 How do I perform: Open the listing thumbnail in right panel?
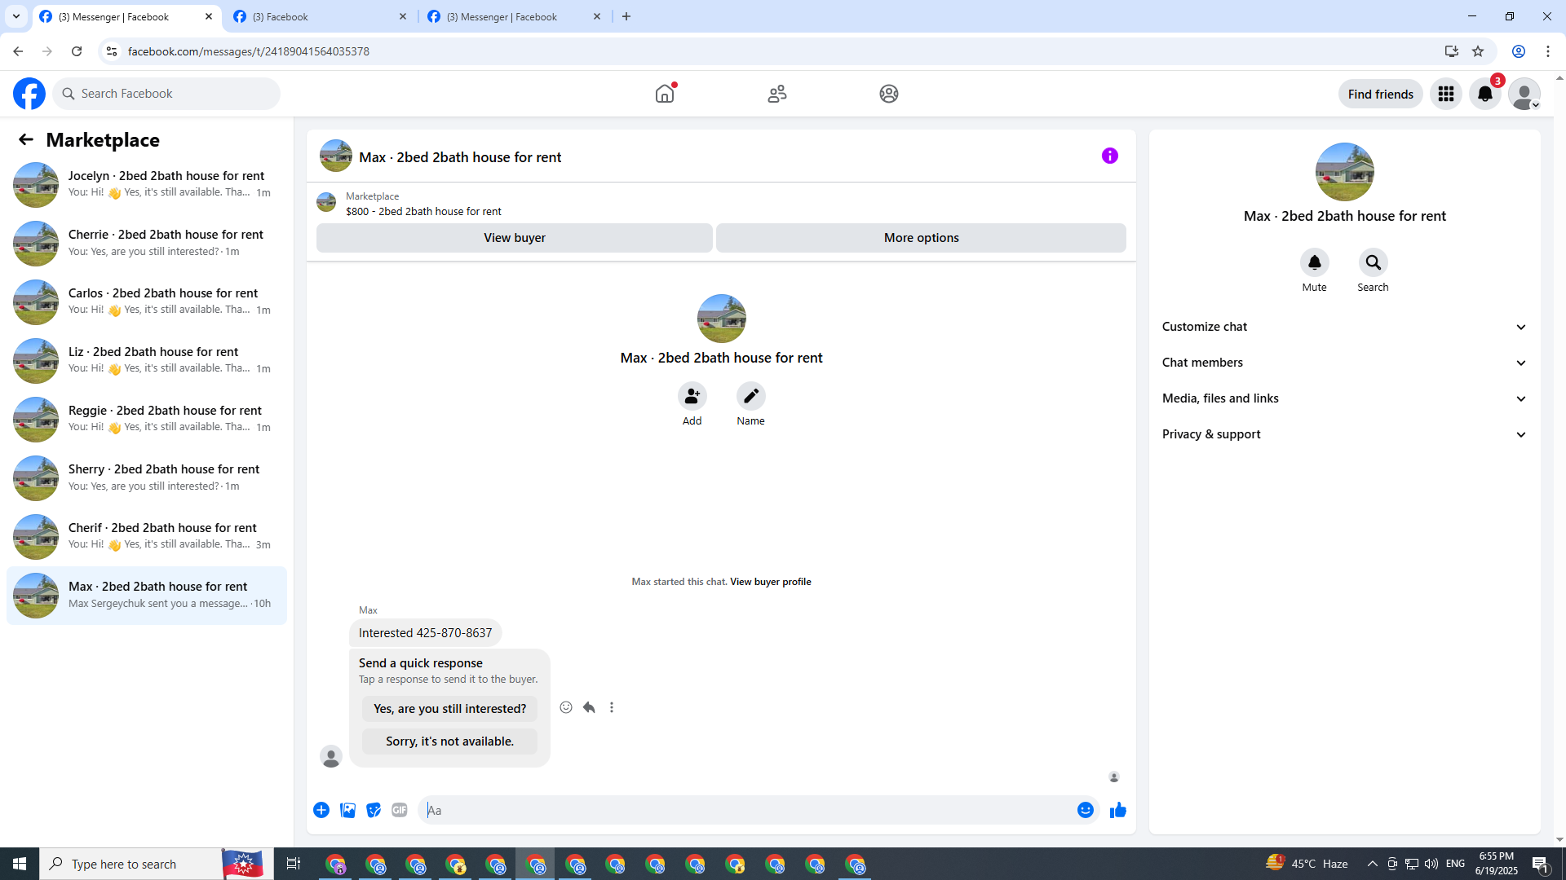coord(1345,172)
